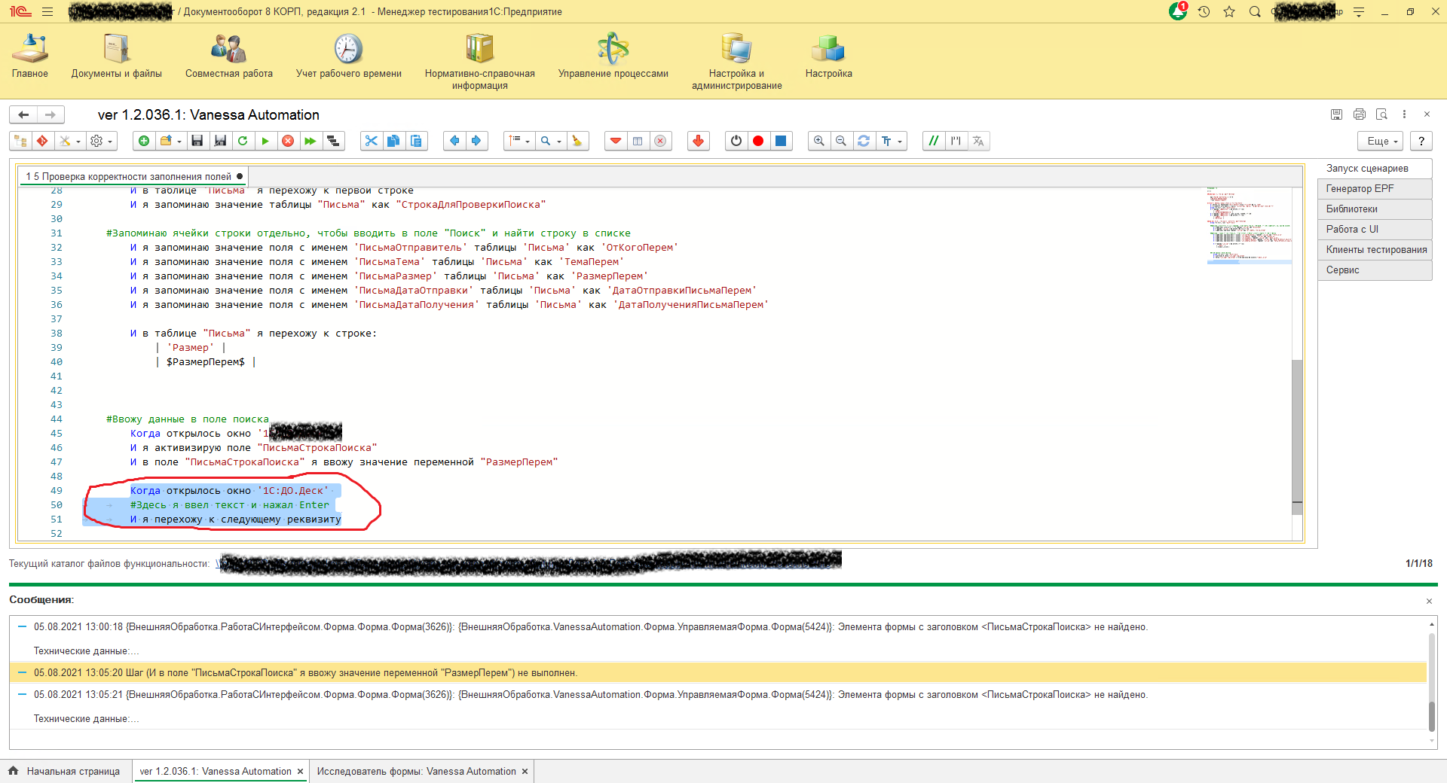1447x783 pixels.
Task: Open the Работа с UI tab
Action: [1375, 230]
